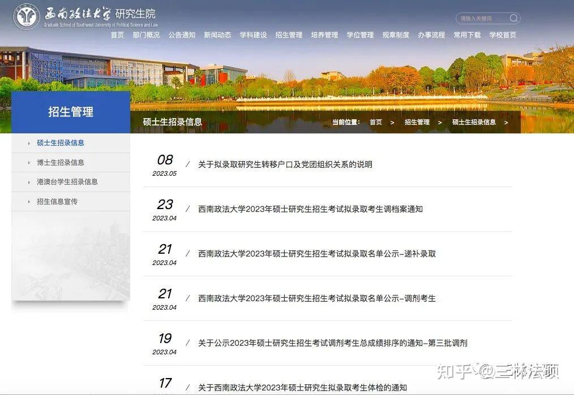
Task: Click the university crest logo
Action: pyautogui.click(x=26, y=17)
